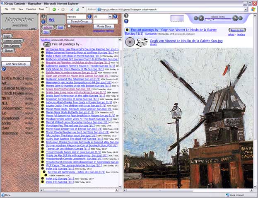
Task: Open the Queue
Action: (x=8, y=50)
